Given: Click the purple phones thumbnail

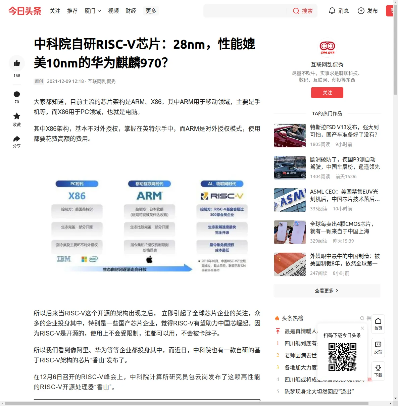Looking at the screenshot, I should pos(290,232).
